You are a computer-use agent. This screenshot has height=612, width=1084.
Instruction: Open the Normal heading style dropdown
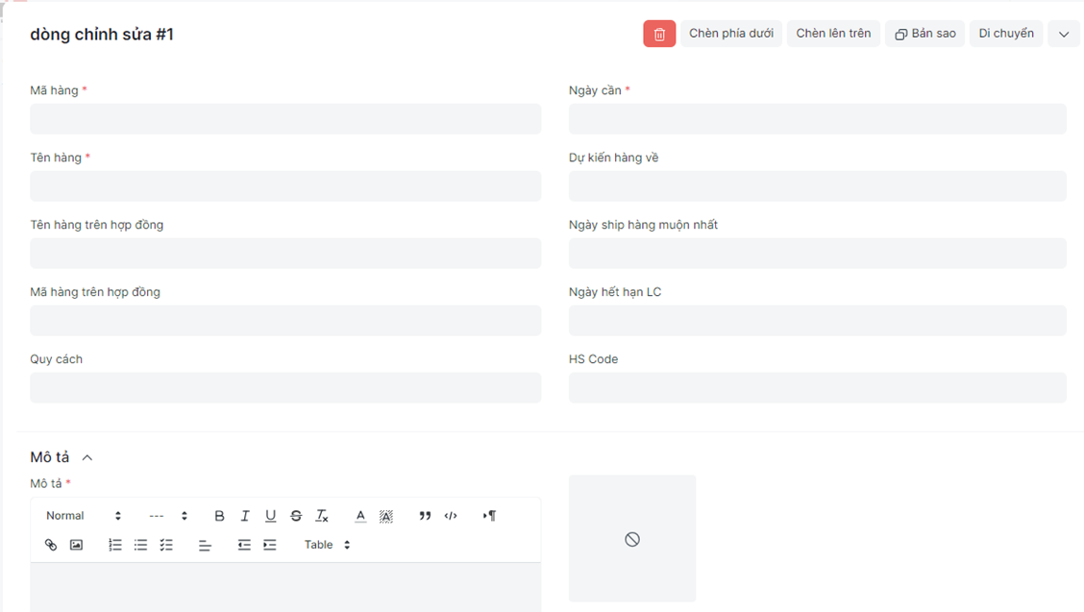(84, 516)
